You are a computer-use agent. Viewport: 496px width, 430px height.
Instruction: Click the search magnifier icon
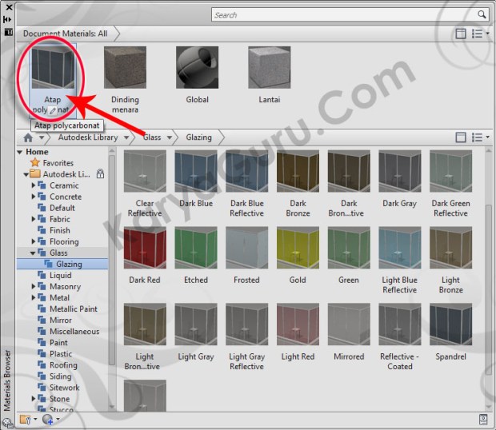tap(482, 14)
